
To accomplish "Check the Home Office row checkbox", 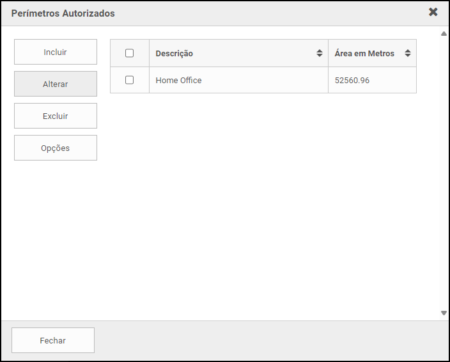I will pos(129,81).
